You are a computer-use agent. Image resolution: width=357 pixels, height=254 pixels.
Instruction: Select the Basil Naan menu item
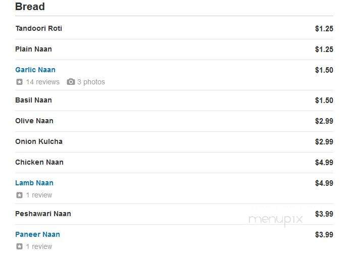(174, 100)
